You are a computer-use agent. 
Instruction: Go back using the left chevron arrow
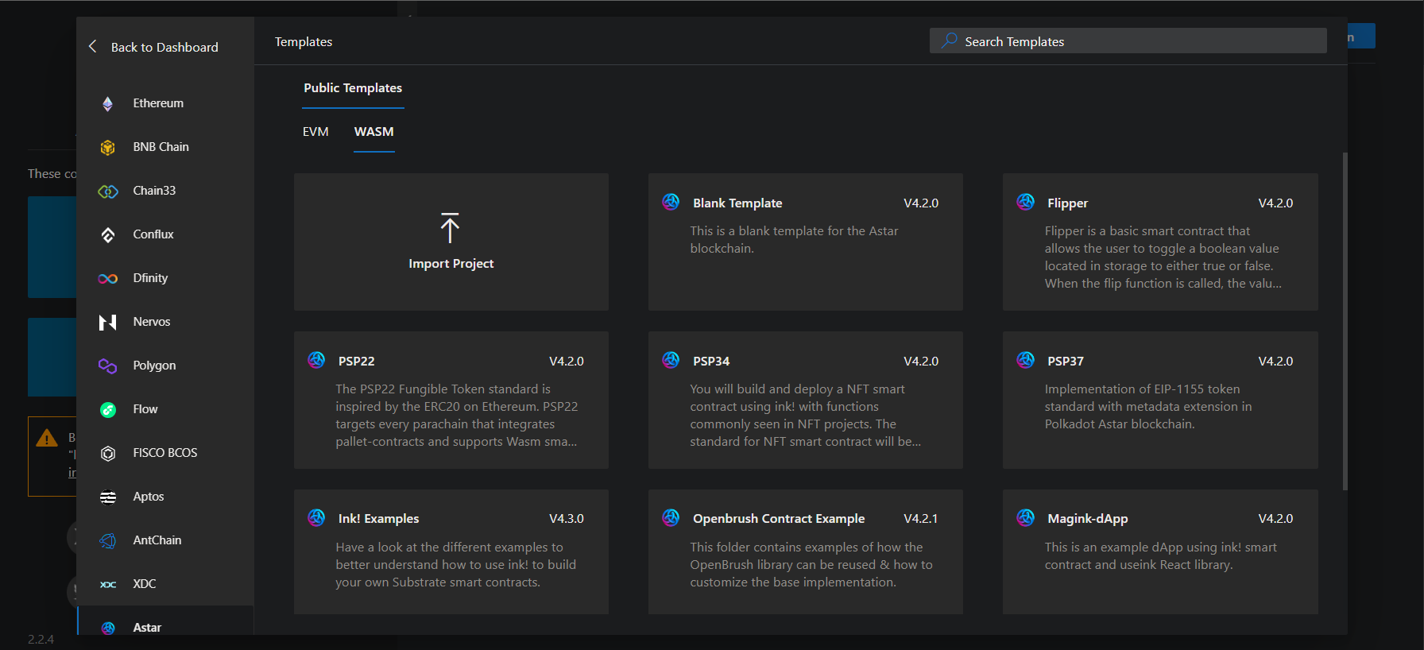pos(93,47)
